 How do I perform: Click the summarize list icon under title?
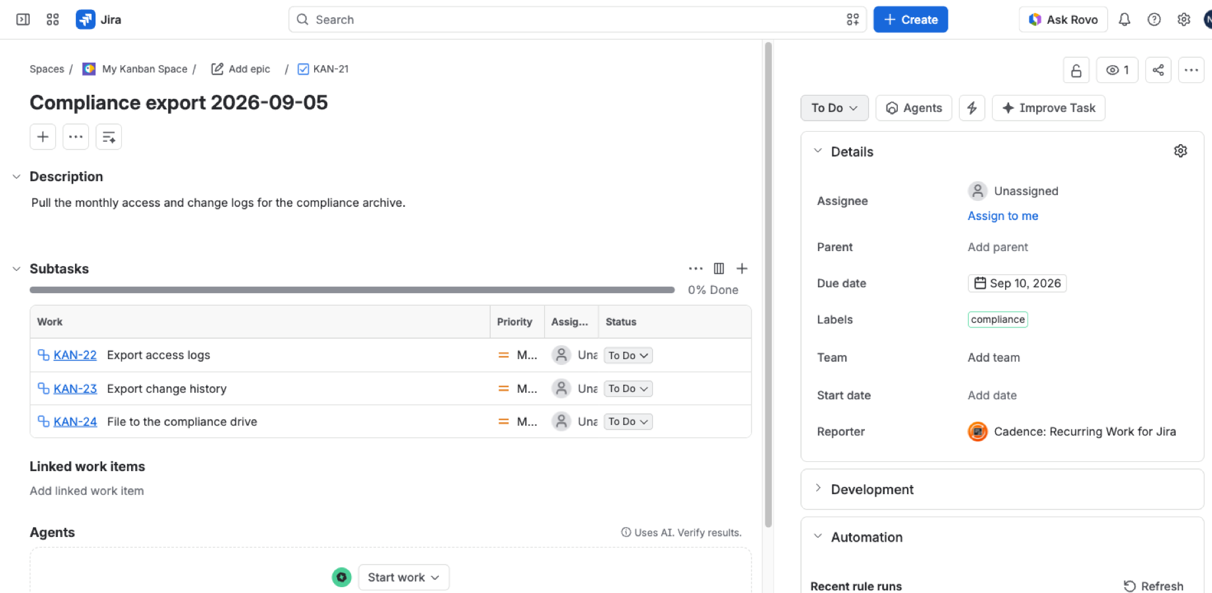109,137
